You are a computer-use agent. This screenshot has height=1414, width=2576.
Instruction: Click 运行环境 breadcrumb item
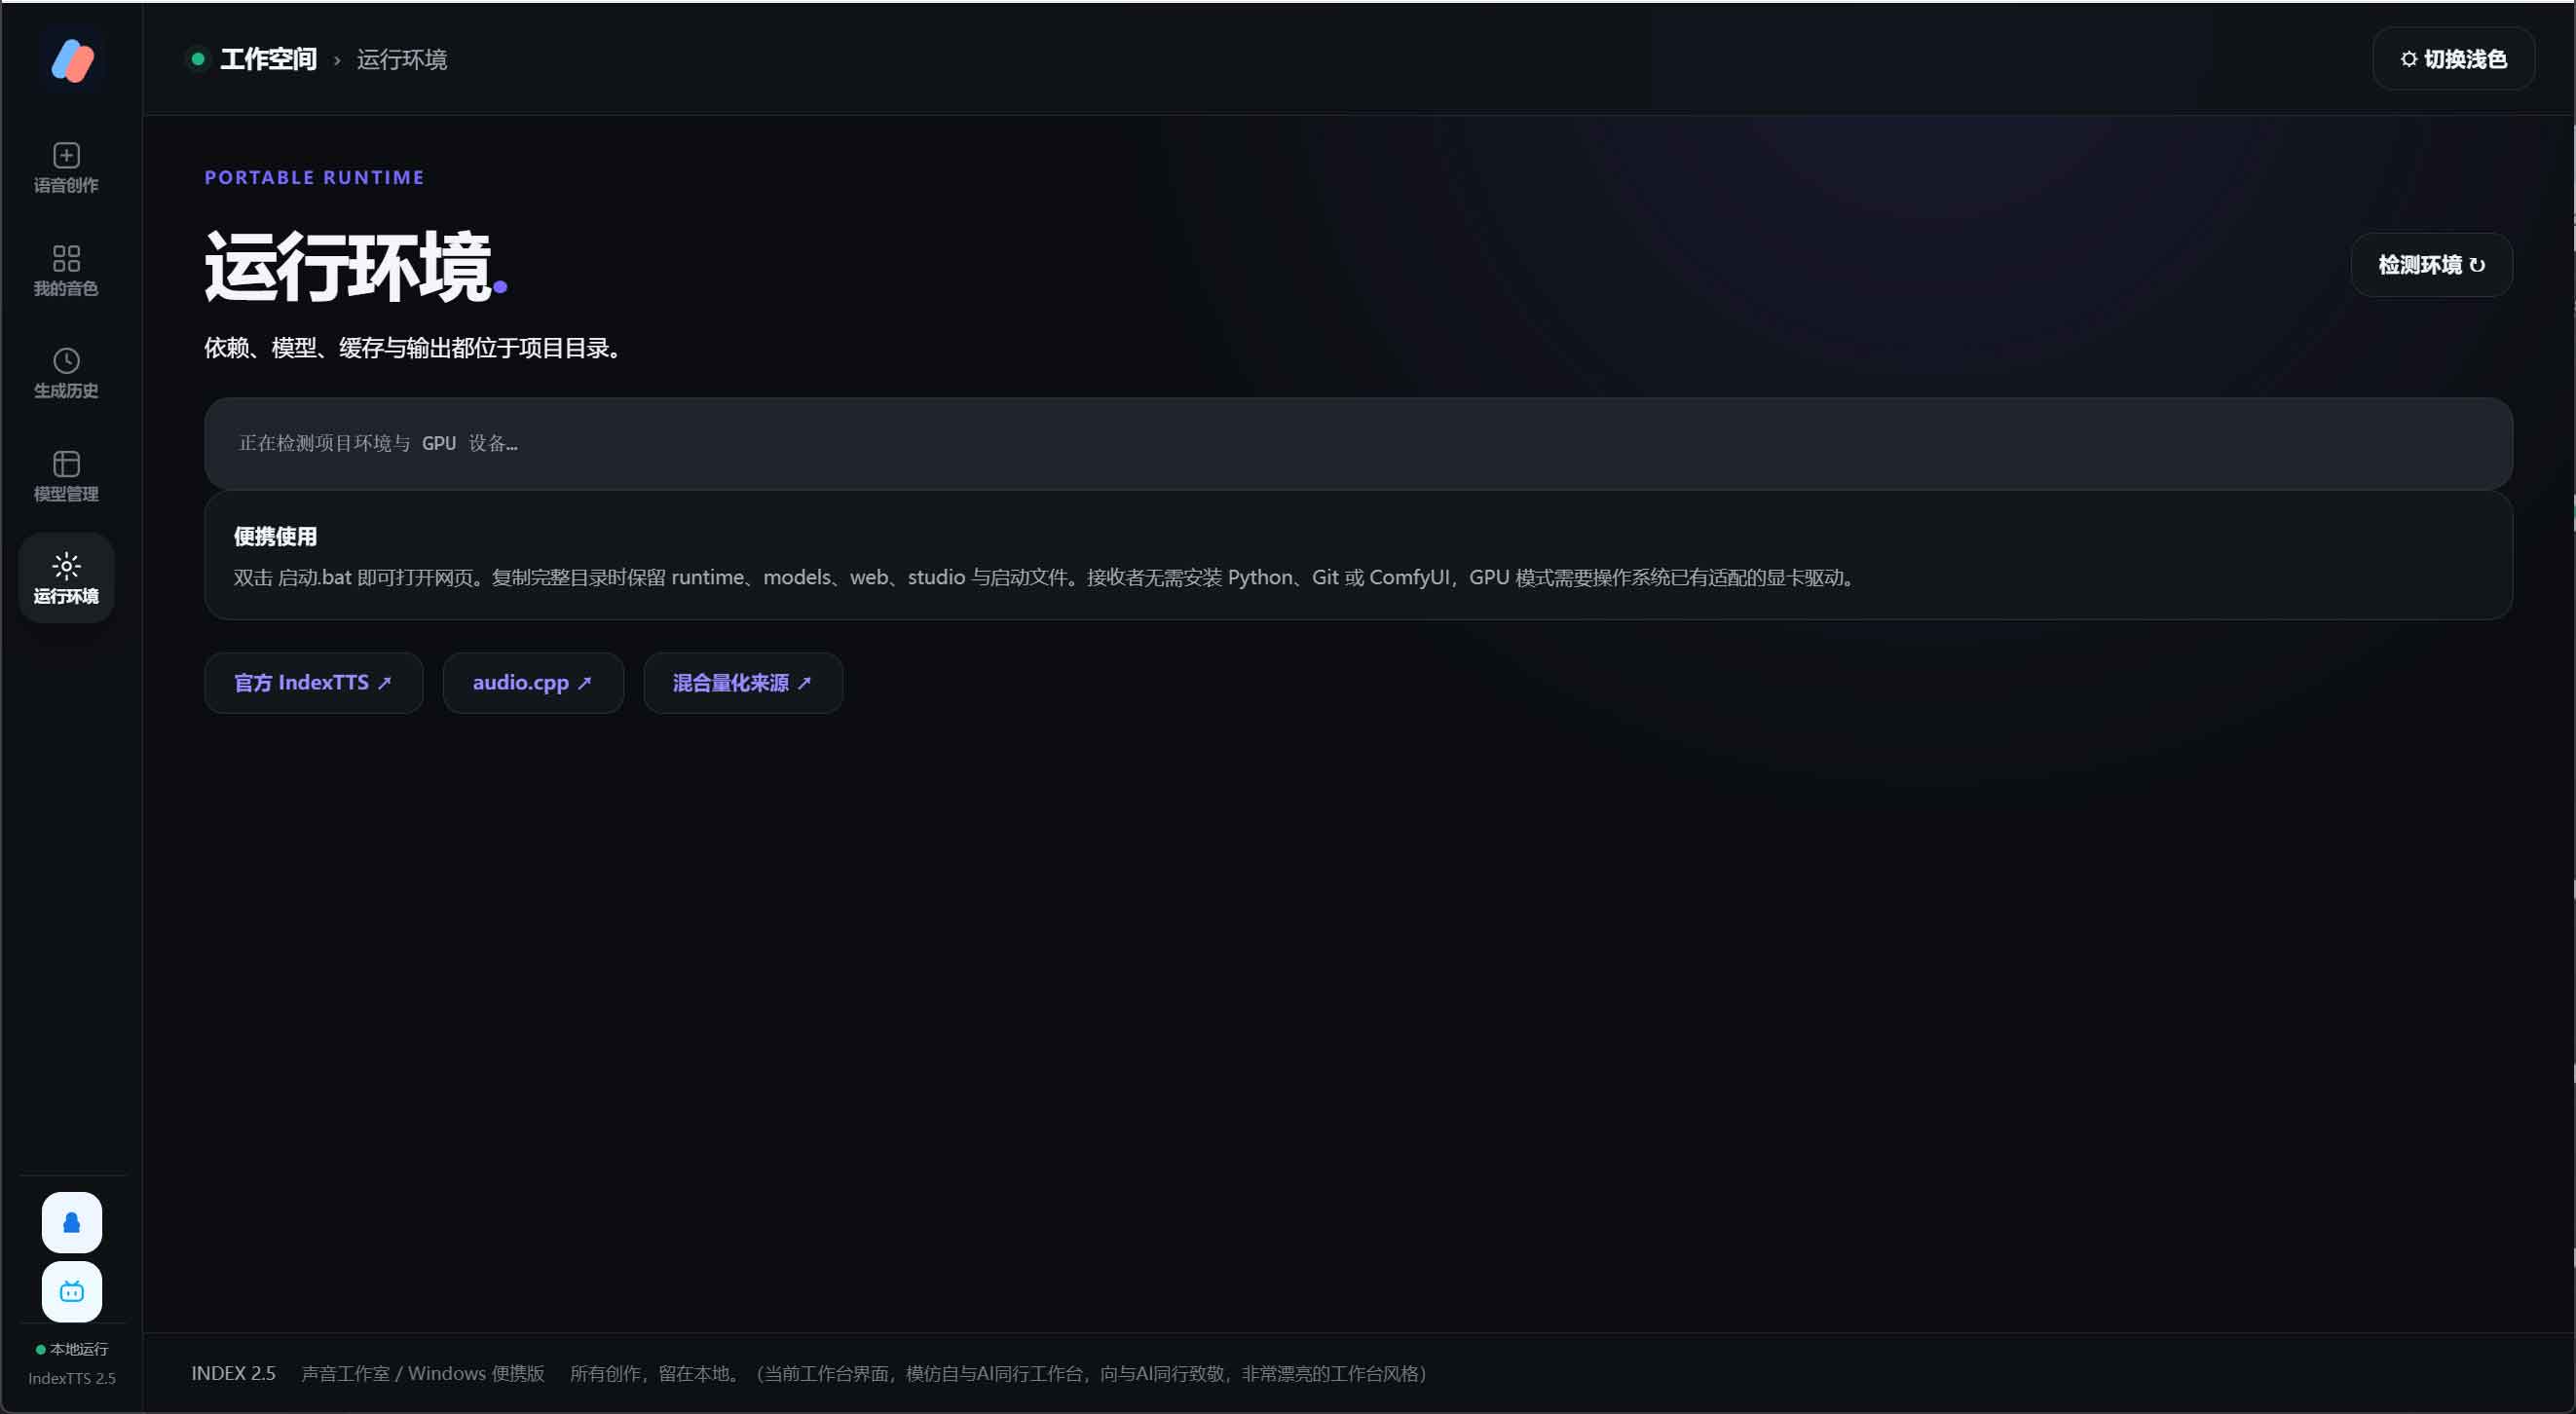point(402,60)
